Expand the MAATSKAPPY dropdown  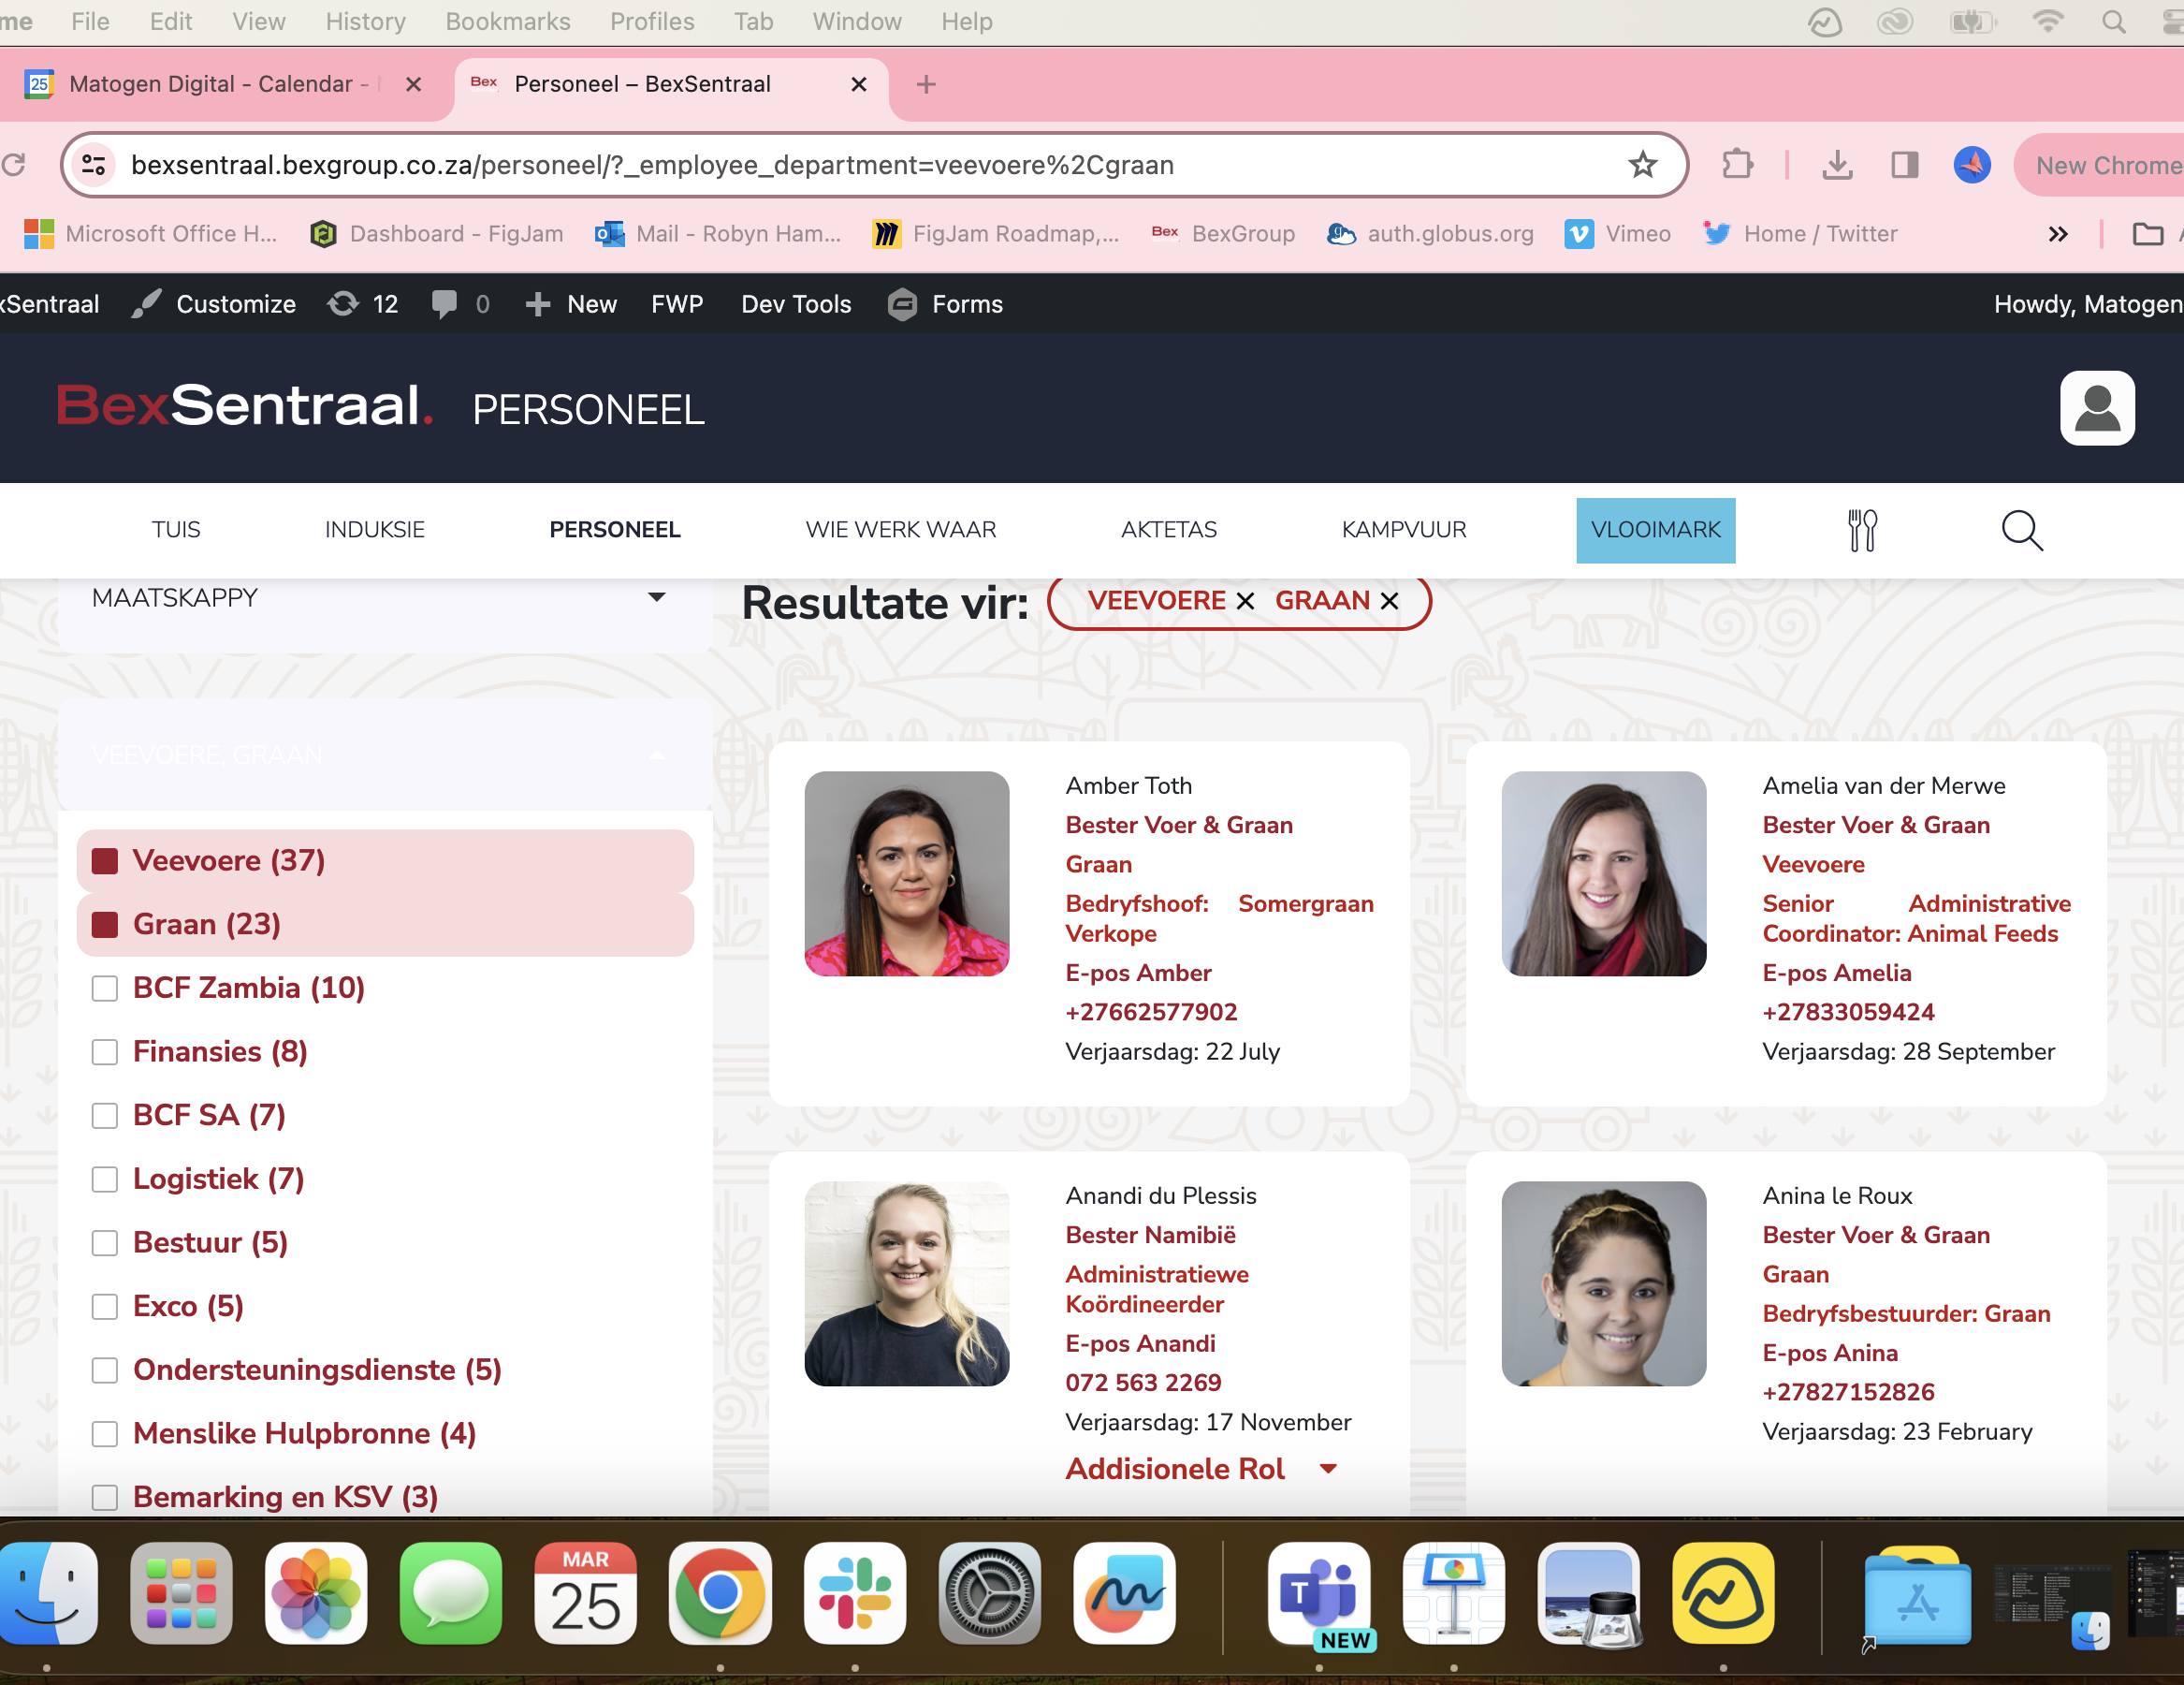click(656, 598)
